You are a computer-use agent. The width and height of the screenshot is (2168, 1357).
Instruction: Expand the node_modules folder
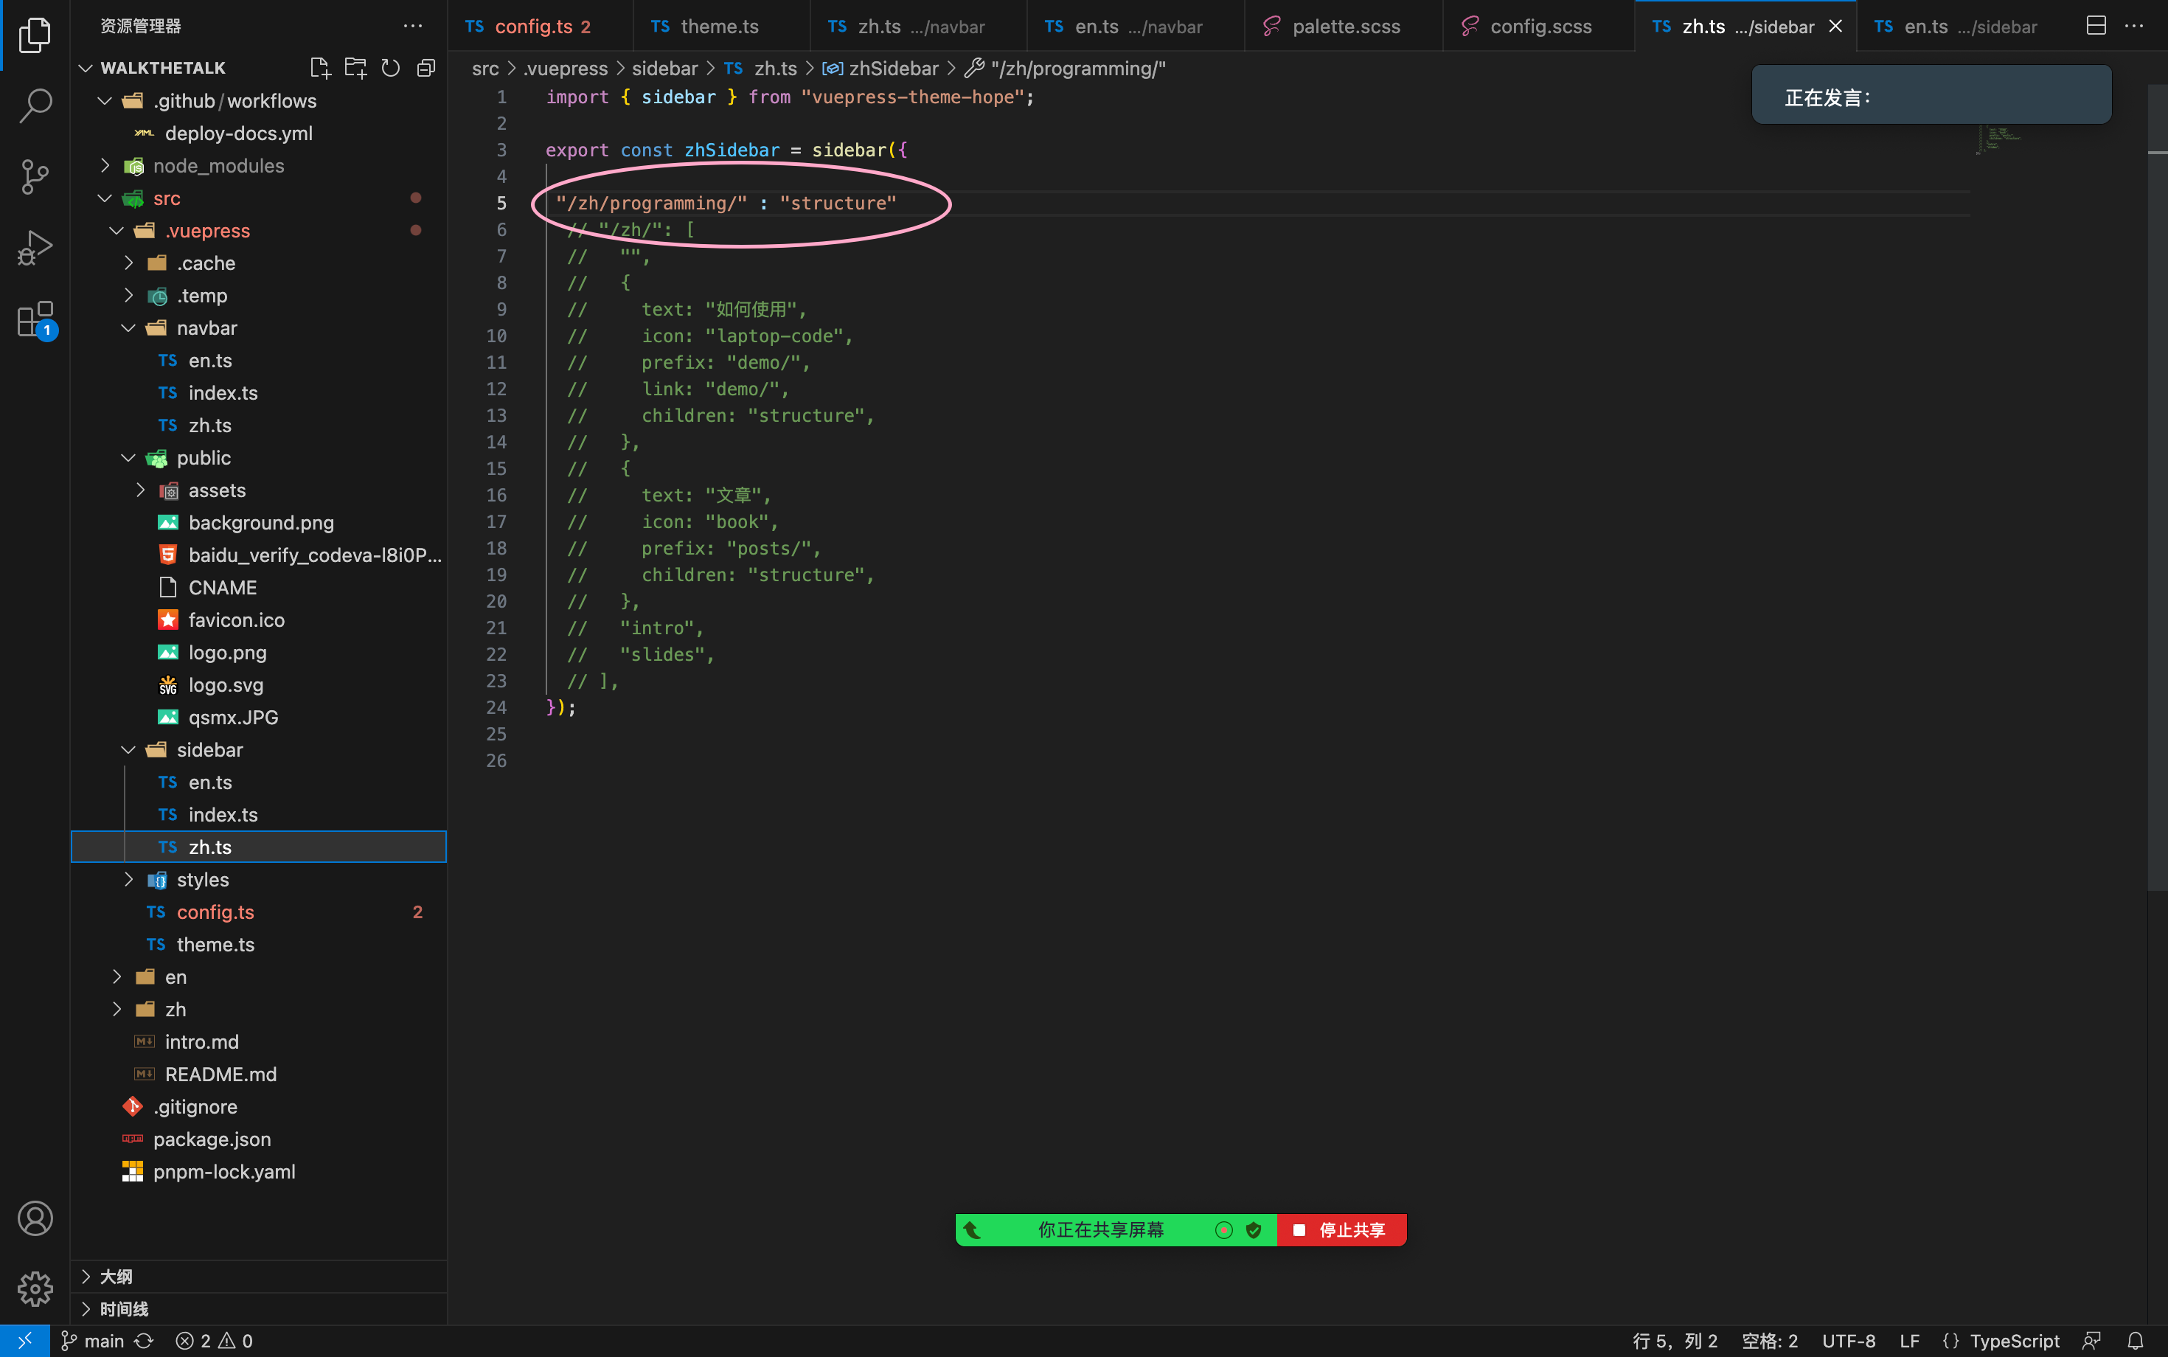(105, 165)
